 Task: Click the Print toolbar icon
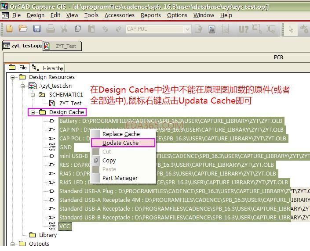(x=51, y=29)
